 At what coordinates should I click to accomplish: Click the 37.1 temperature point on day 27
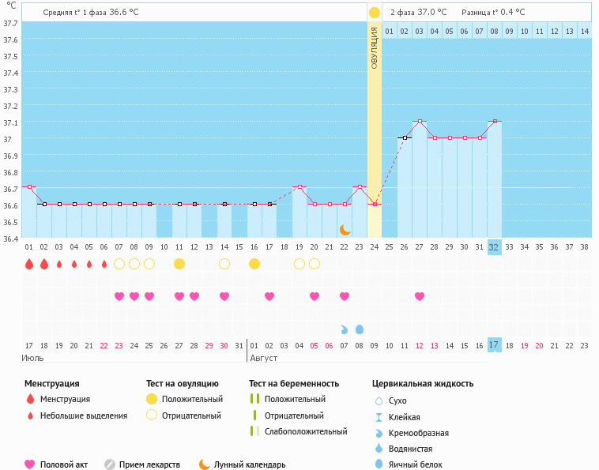[x=420, y=122]
